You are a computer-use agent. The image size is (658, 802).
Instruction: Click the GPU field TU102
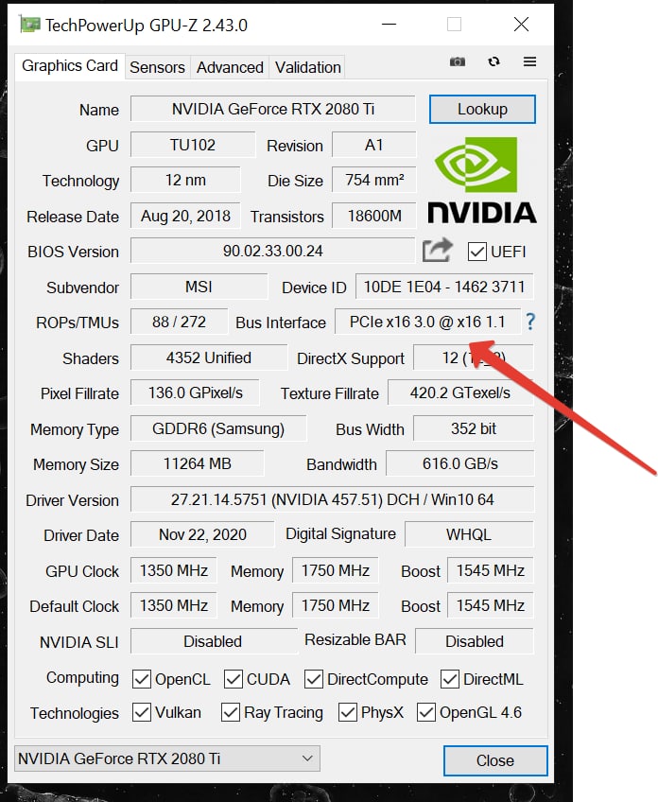pos(193,145)
